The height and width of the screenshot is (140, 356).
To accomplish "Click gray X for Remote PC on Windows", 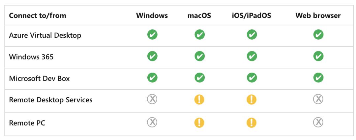I will click(152, 122).
